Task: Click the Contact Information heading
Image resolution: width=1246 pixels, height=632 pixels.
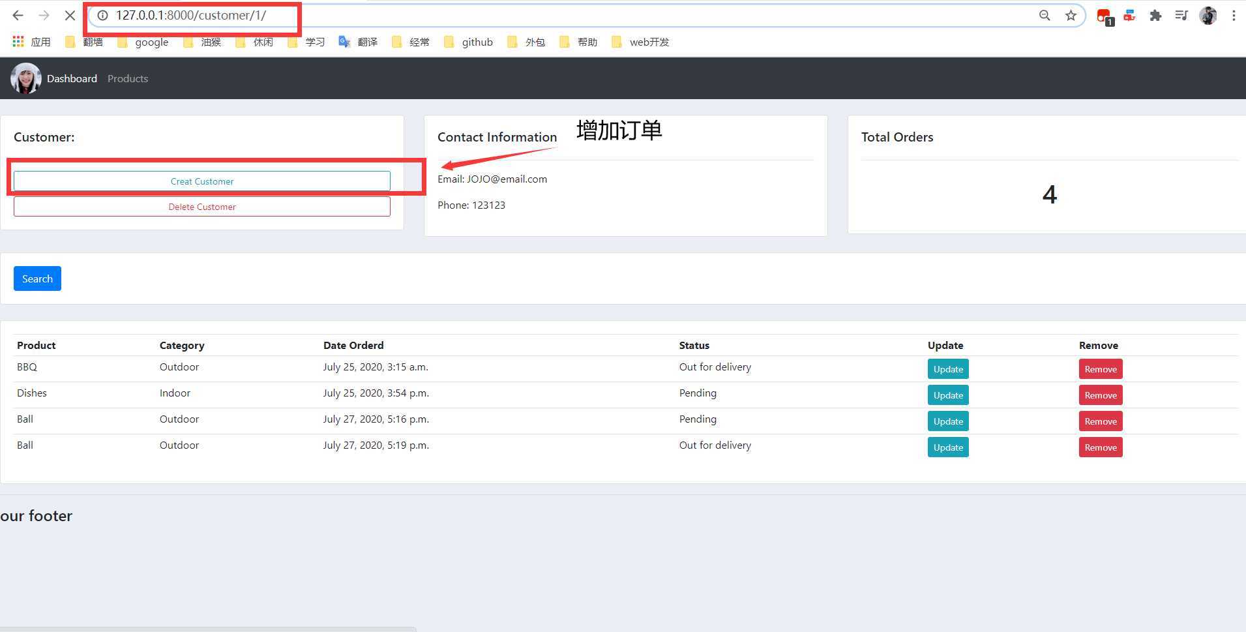Action: [497, 137]
